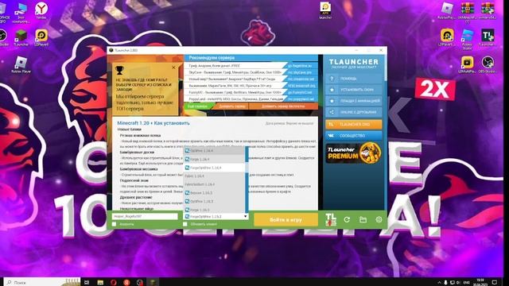Open Roblox Player shortcut on left side
The height and width of the screenshot is (286, 509).
coord(21,64)
